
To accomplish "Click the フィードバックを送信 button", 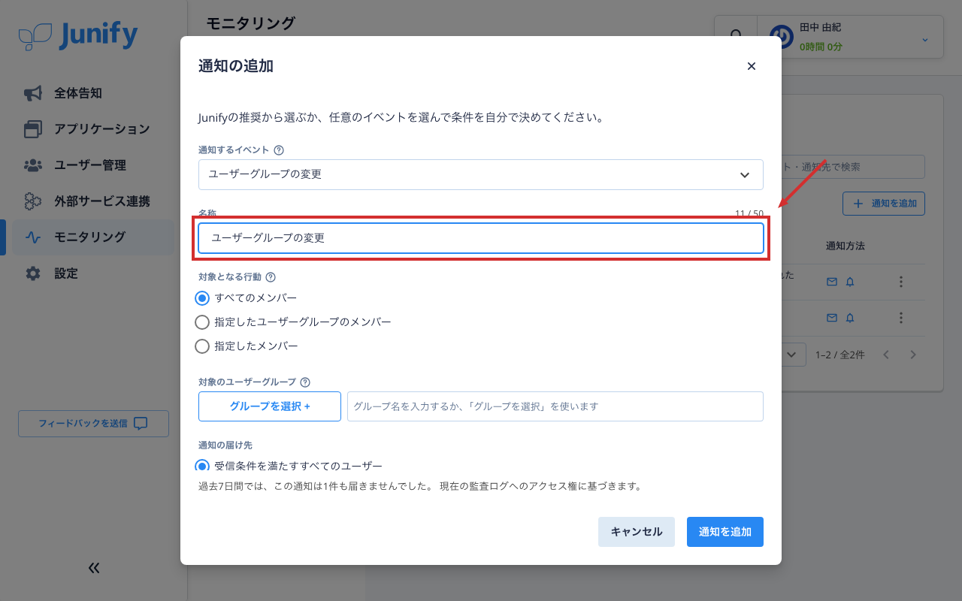I will (x=93, y=424).
